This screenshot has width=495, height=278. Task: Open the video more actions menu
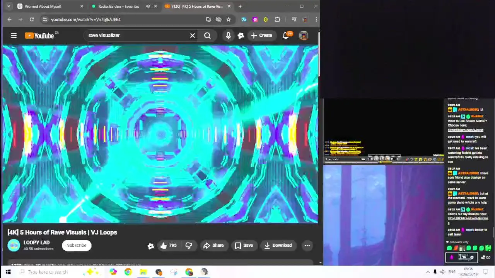(x=307, y=246)
